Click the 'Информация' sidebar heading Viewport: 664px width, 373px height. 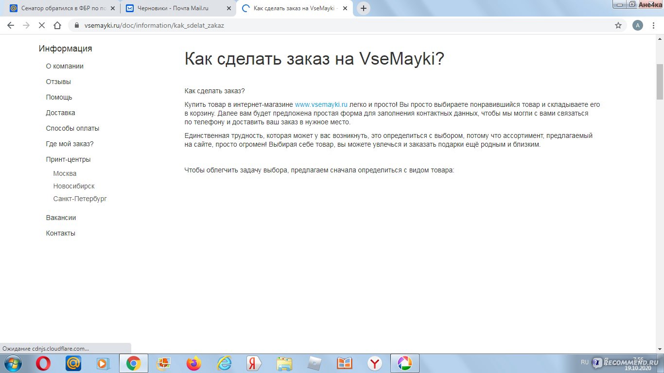point(65,49)
